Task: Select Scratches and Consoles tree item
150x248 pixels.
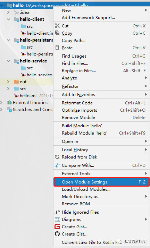Action: coord(33,110)
